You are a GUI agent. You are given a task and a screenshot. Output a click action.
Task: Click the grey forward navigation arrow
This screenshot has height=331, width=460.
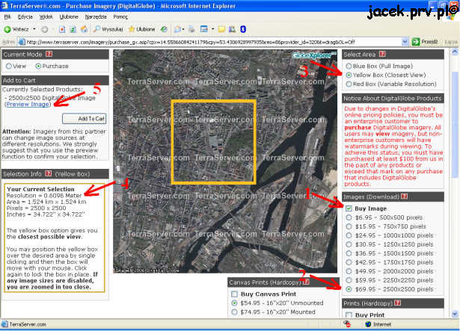click(x=45, y=29)
